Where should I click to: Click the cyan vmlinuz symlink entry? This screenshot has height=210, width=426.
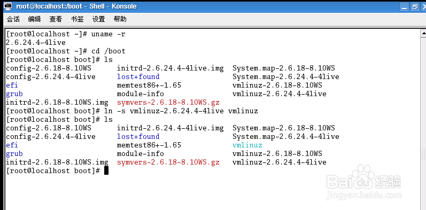[x=247, y=145]
